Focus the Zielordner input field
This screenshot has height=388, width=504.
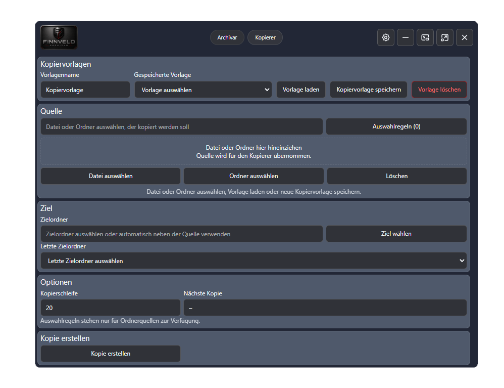(182, 234)
